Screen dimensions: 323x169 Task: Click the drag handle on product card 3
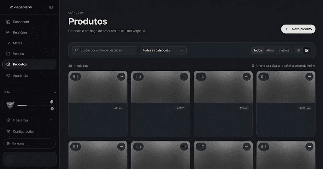pyautogui.click(x=199, y=77)
